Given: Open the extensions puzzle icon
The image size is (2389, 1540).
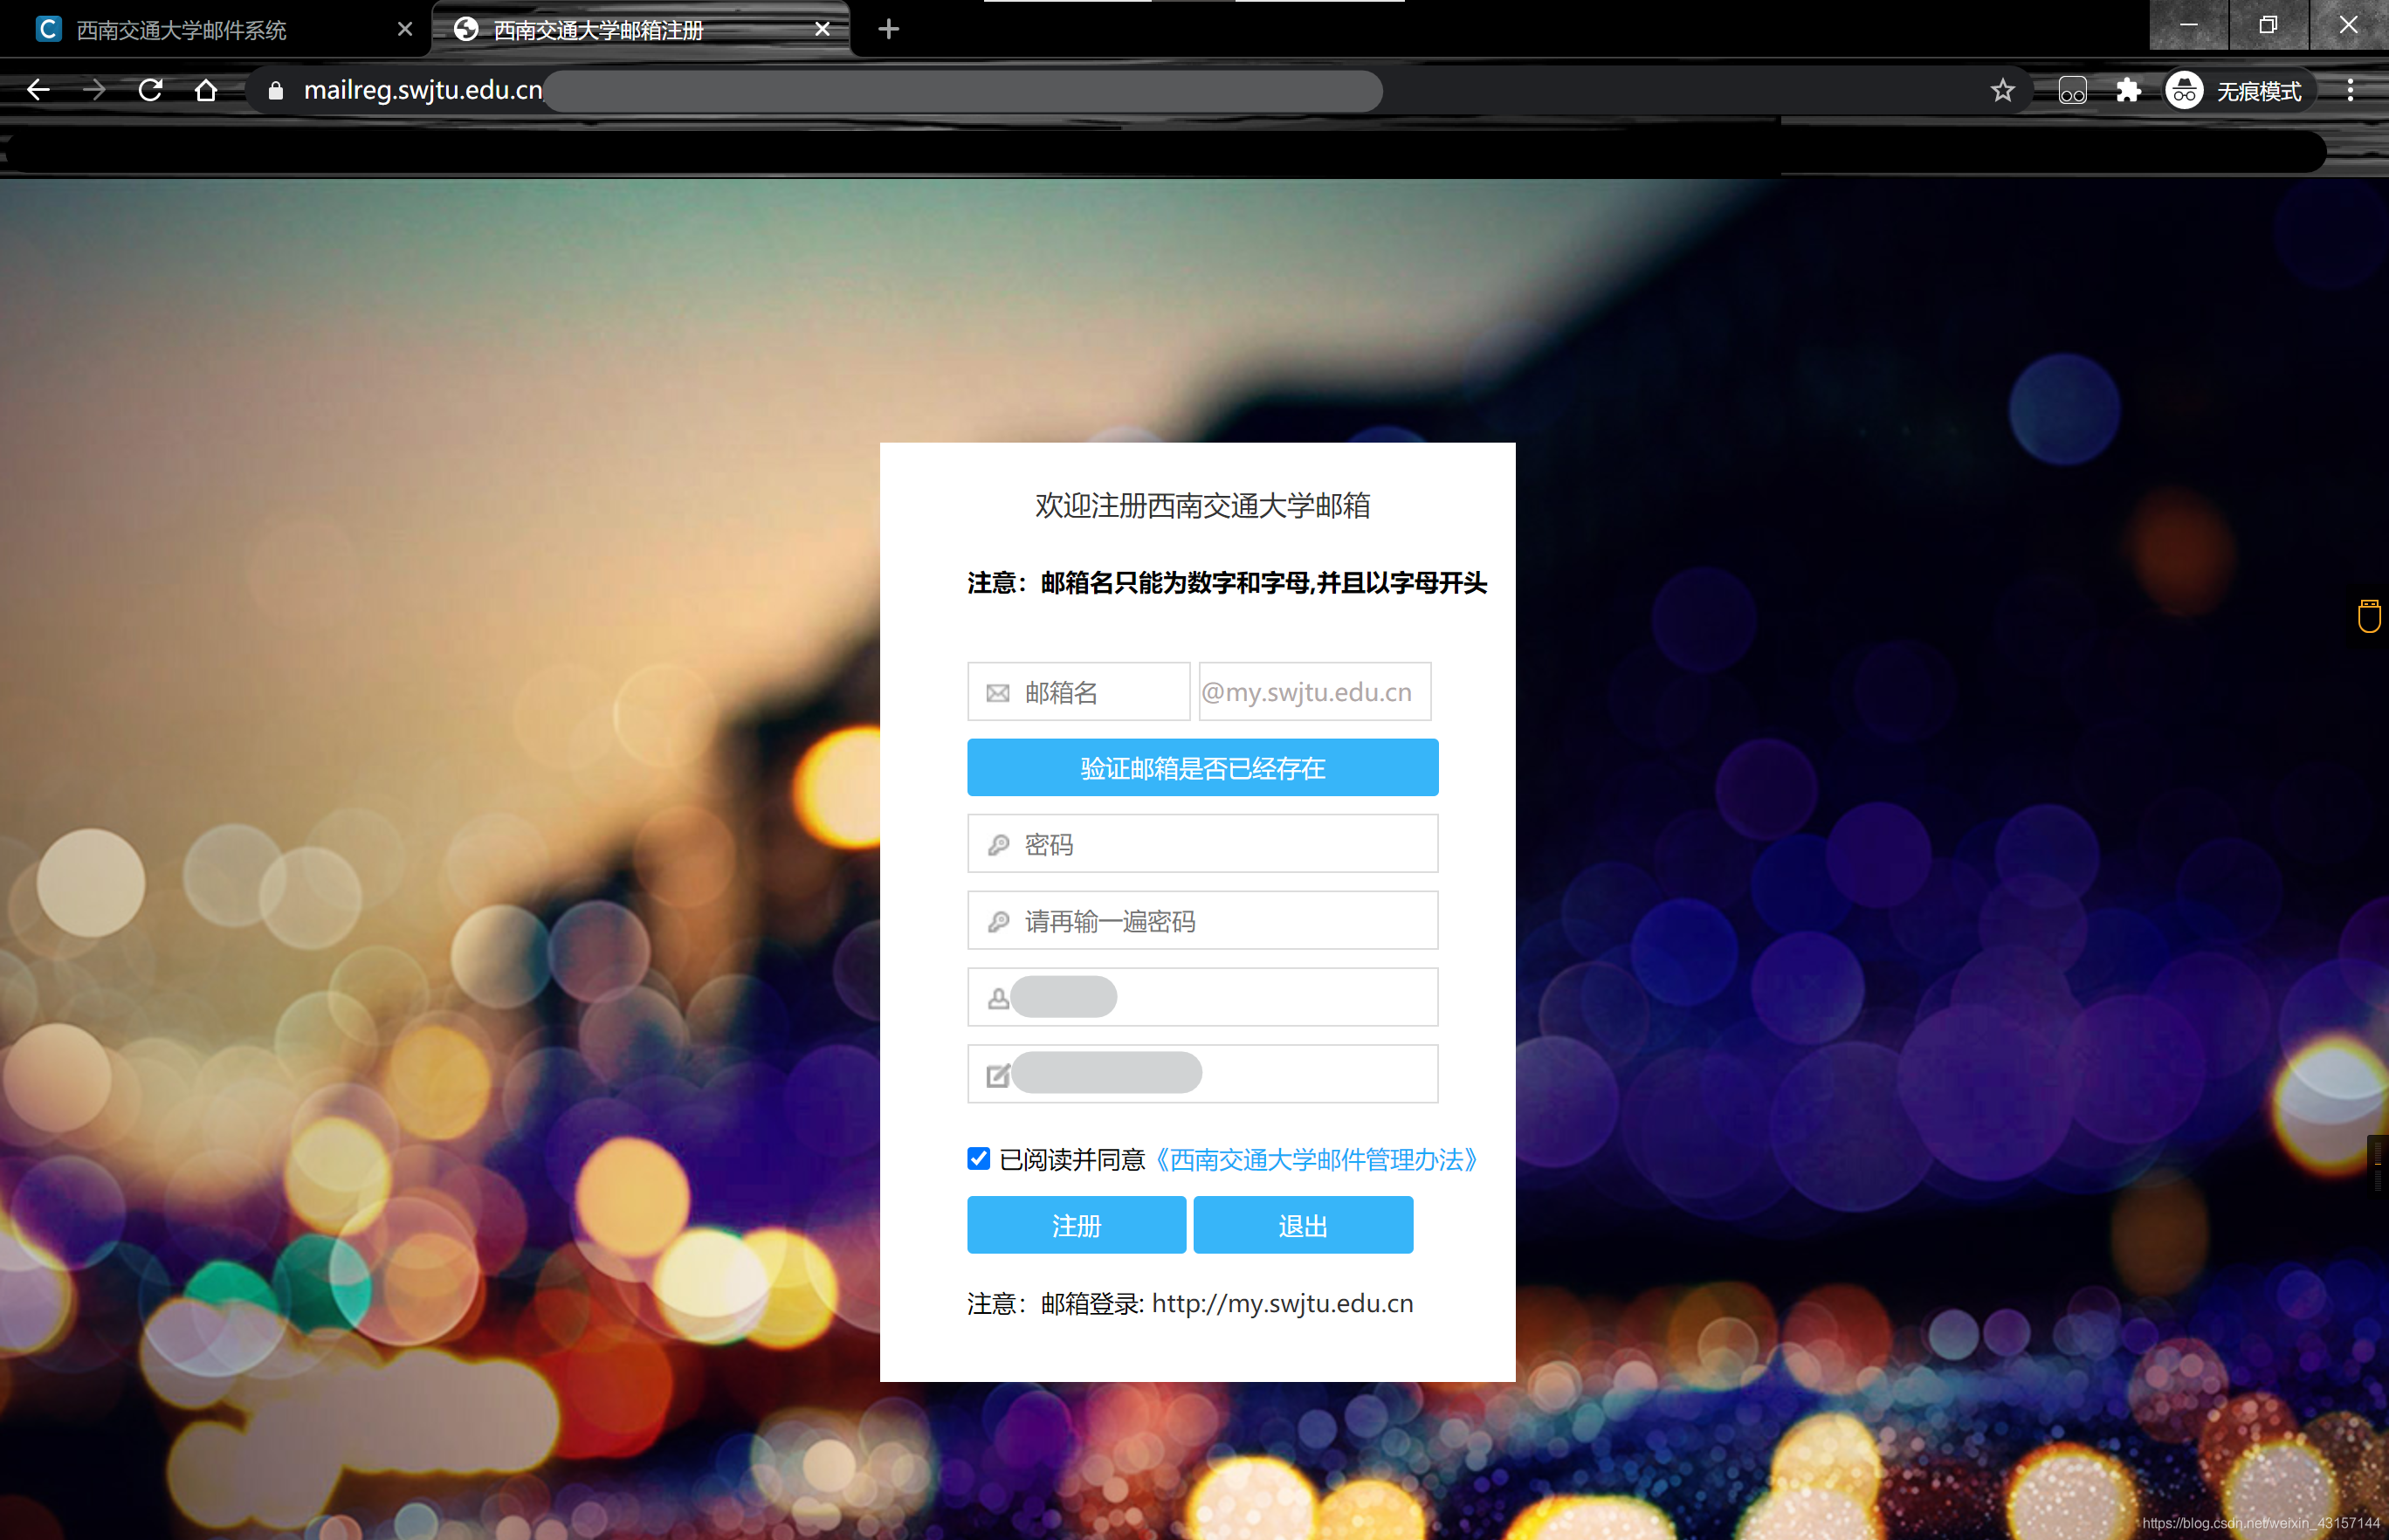Looking at the screenshot, I should point(2128,91).
